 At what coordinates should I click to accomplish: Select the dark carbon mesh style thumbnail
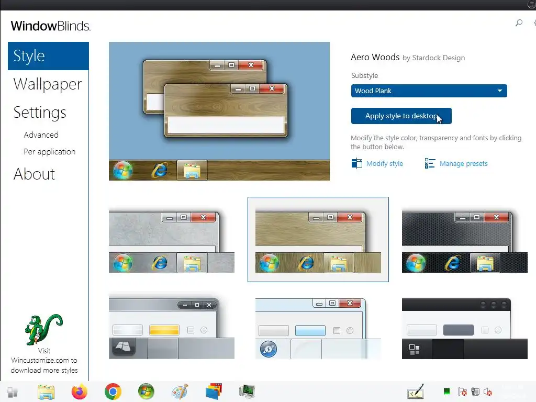coord(465,241)
